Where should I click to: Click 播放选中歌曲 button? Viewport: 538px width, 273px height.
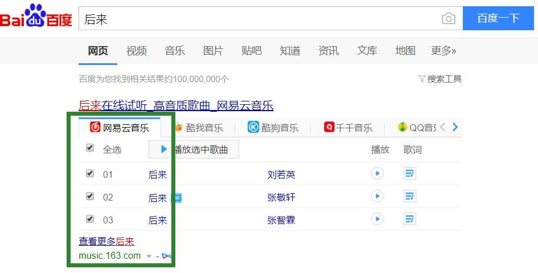pos(194,149)
